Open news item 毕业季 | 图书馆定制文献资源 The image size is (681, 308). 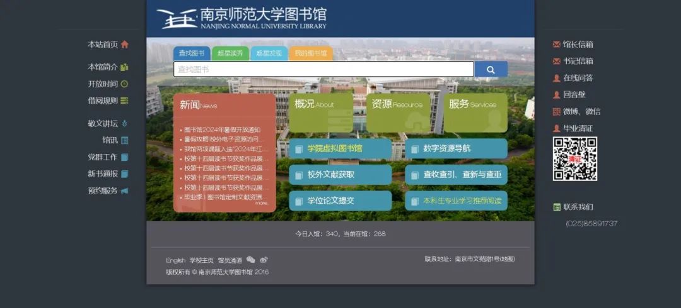226,197
